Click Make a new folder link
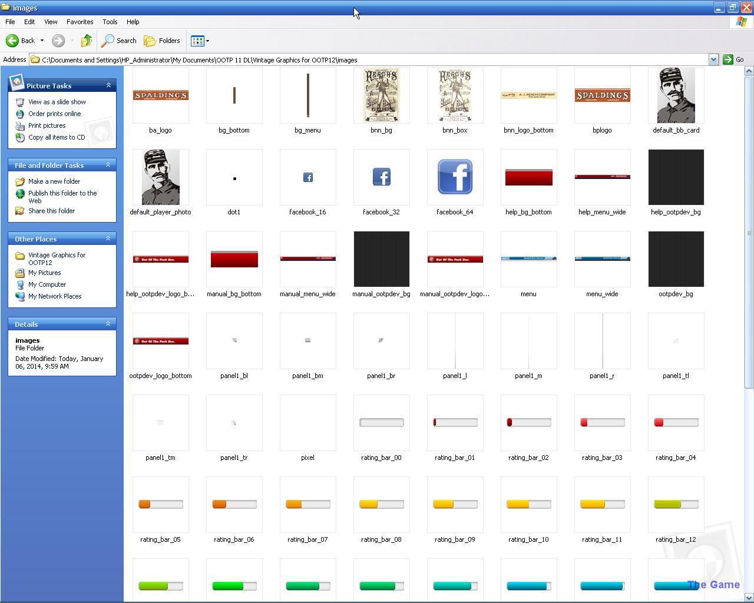 [x=54, y=181]
